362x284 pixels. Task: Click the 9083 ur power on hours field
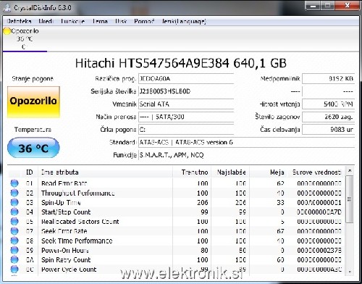328,130
